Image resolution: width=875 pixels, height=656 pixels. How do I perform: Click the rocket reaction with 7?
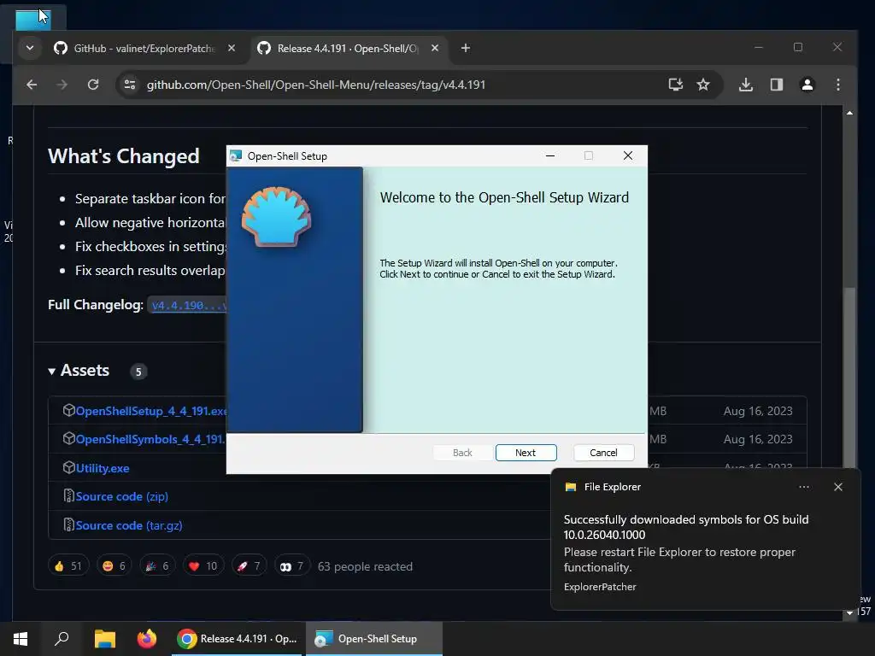249,566
